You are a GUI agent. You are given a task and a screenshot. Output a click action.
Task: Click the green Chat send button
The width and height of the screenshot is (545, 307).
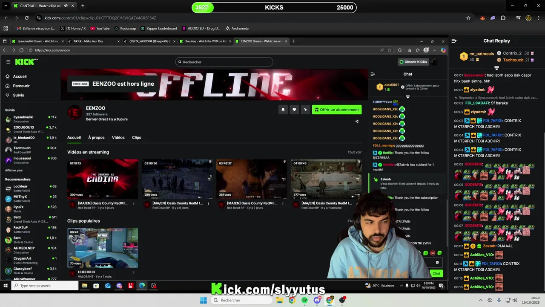point(436,273)
